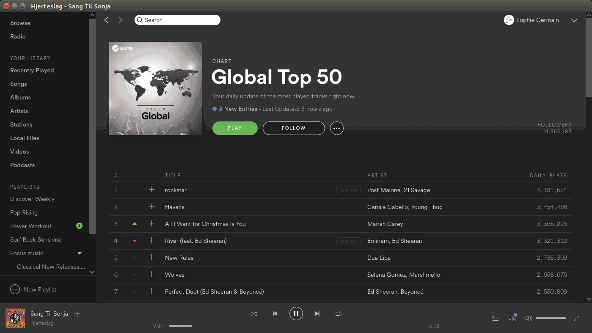Image resolution: width=592 pixels, height=333 pixels.
Task: Open the now playing title Sang Til Sonja
Action: tap(49, 314)
